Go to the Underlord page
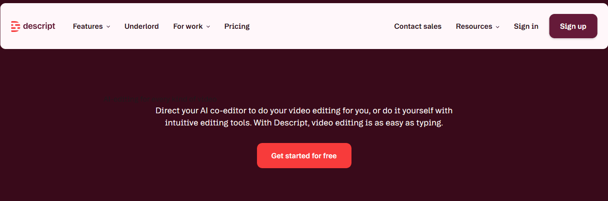The image size is (608, 201). [x=142, y=27]
